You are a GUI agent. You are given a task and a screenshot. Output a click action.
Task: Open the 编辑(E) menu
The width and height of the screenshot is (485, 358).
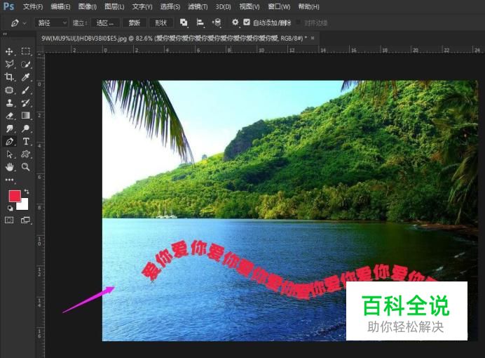[x=60, y=6]
